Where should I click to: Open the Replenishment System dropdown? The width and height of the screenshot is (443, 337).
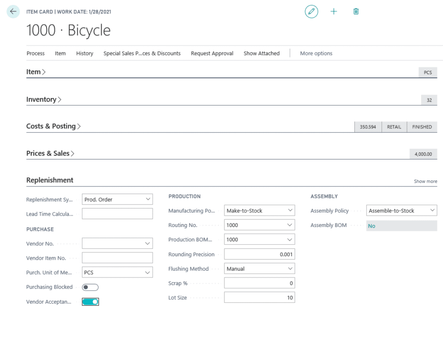pyautogui.click(x=117, y=199)
